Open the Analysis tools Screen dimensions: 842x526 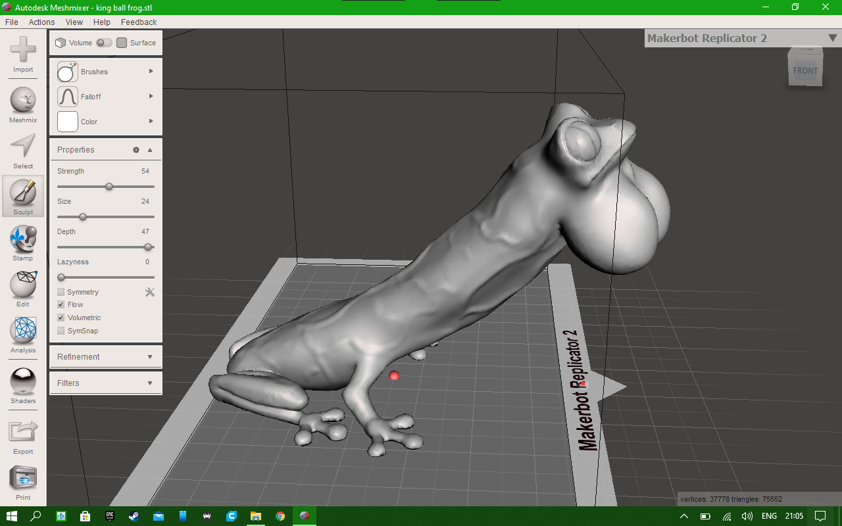pyautogui.click(x=23, y=335)
